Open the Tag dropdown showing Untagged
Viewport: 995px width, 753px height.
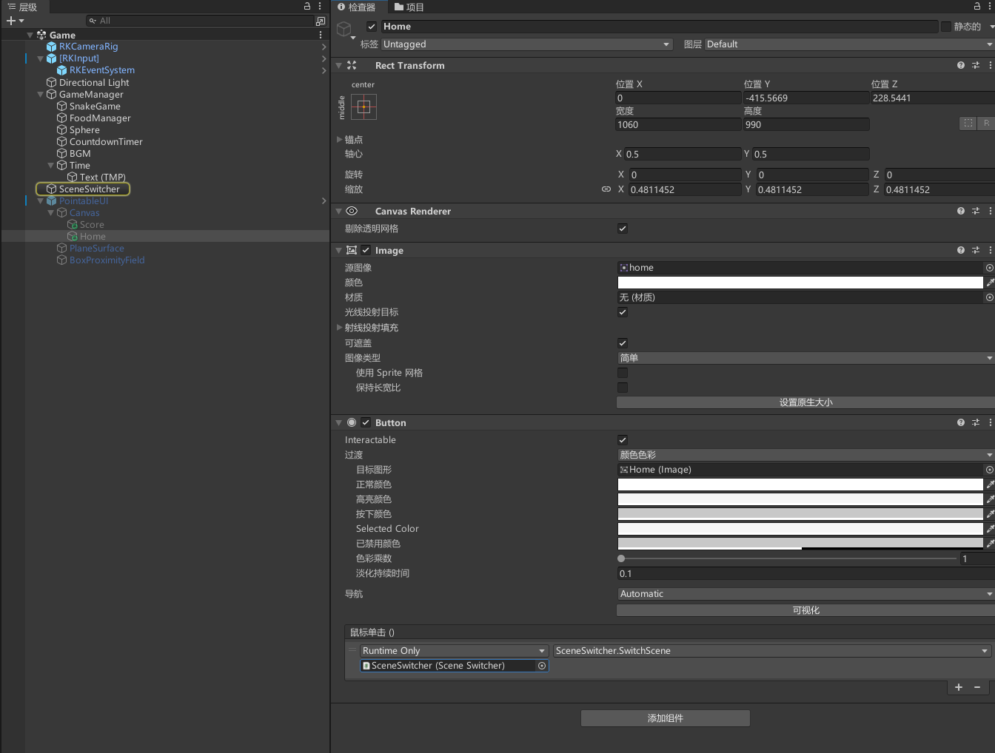point(526,44)
